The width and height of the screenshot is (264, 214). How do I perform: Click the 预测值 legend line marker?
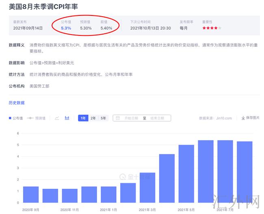click(30, 118)
